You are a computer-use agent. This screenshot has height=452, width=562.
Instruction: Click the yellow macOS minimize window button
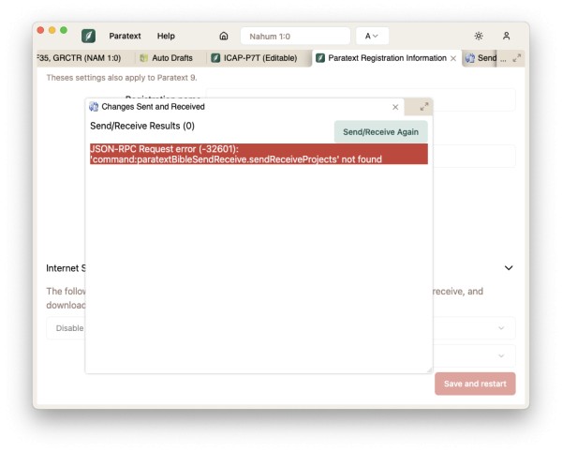click(52, 31)
